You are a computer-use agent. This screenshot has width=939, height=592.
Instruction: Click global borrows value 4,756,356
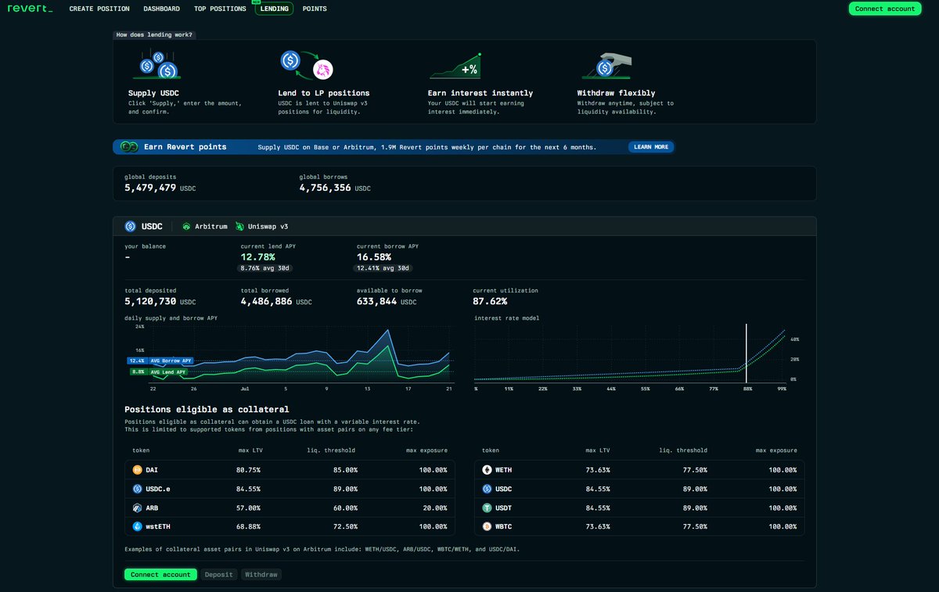(325, 188)
